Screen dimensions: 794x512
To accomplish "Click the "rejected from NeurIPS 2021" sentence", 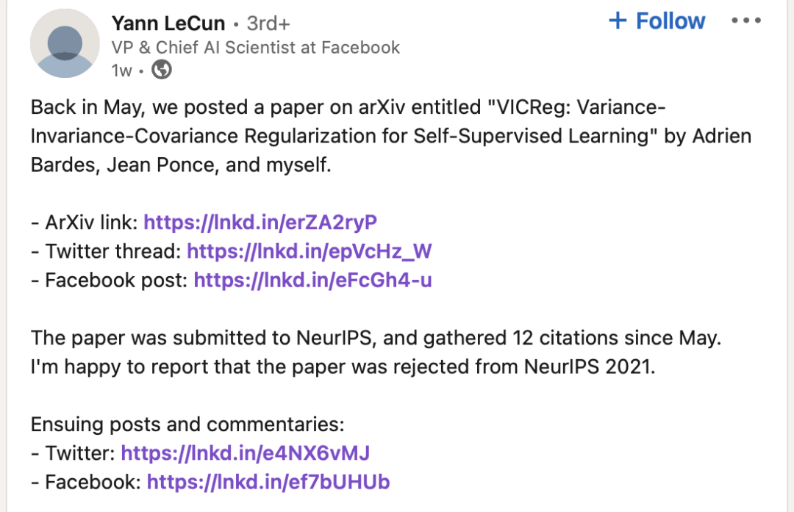I will pos(343,367).
